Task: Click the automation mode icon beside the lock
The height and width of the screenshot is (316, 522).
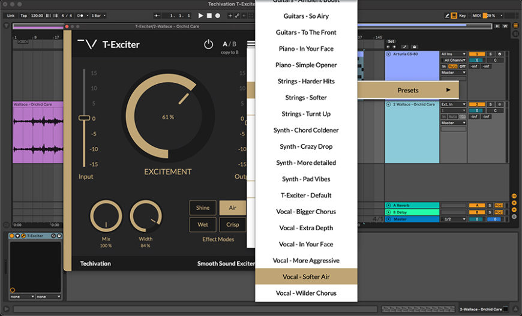Action: coord(404,47)
